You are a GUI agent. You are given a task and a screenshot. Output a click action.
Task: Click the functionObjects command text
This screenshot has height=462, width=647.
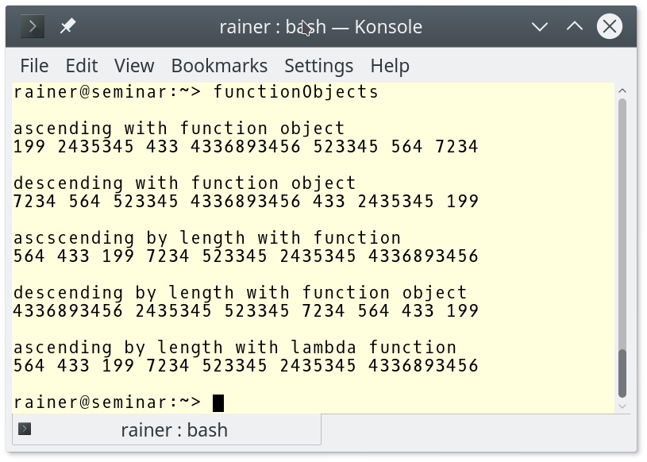(296, 92)
